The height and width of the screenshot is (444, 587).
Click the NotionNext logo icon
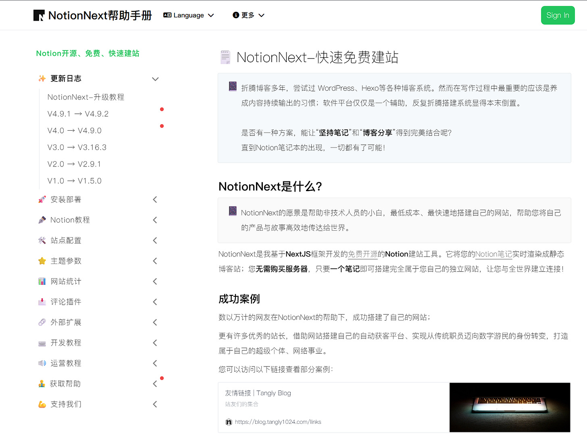point(39,15)
